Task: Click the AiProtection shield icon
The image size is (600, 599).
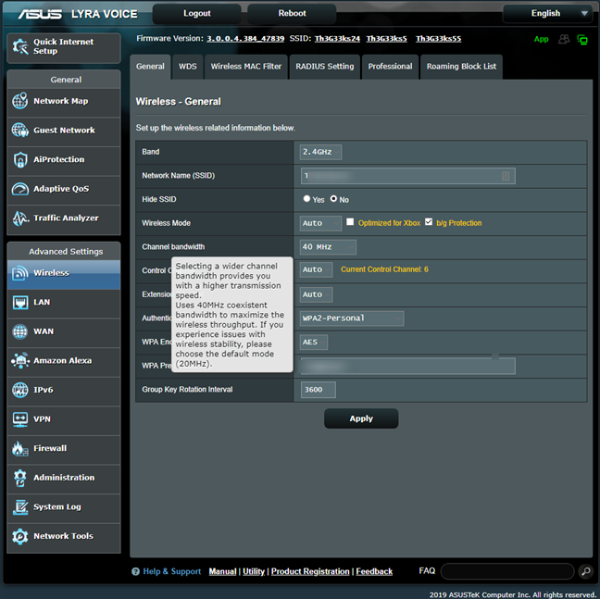Action: (x=19, y=159)
